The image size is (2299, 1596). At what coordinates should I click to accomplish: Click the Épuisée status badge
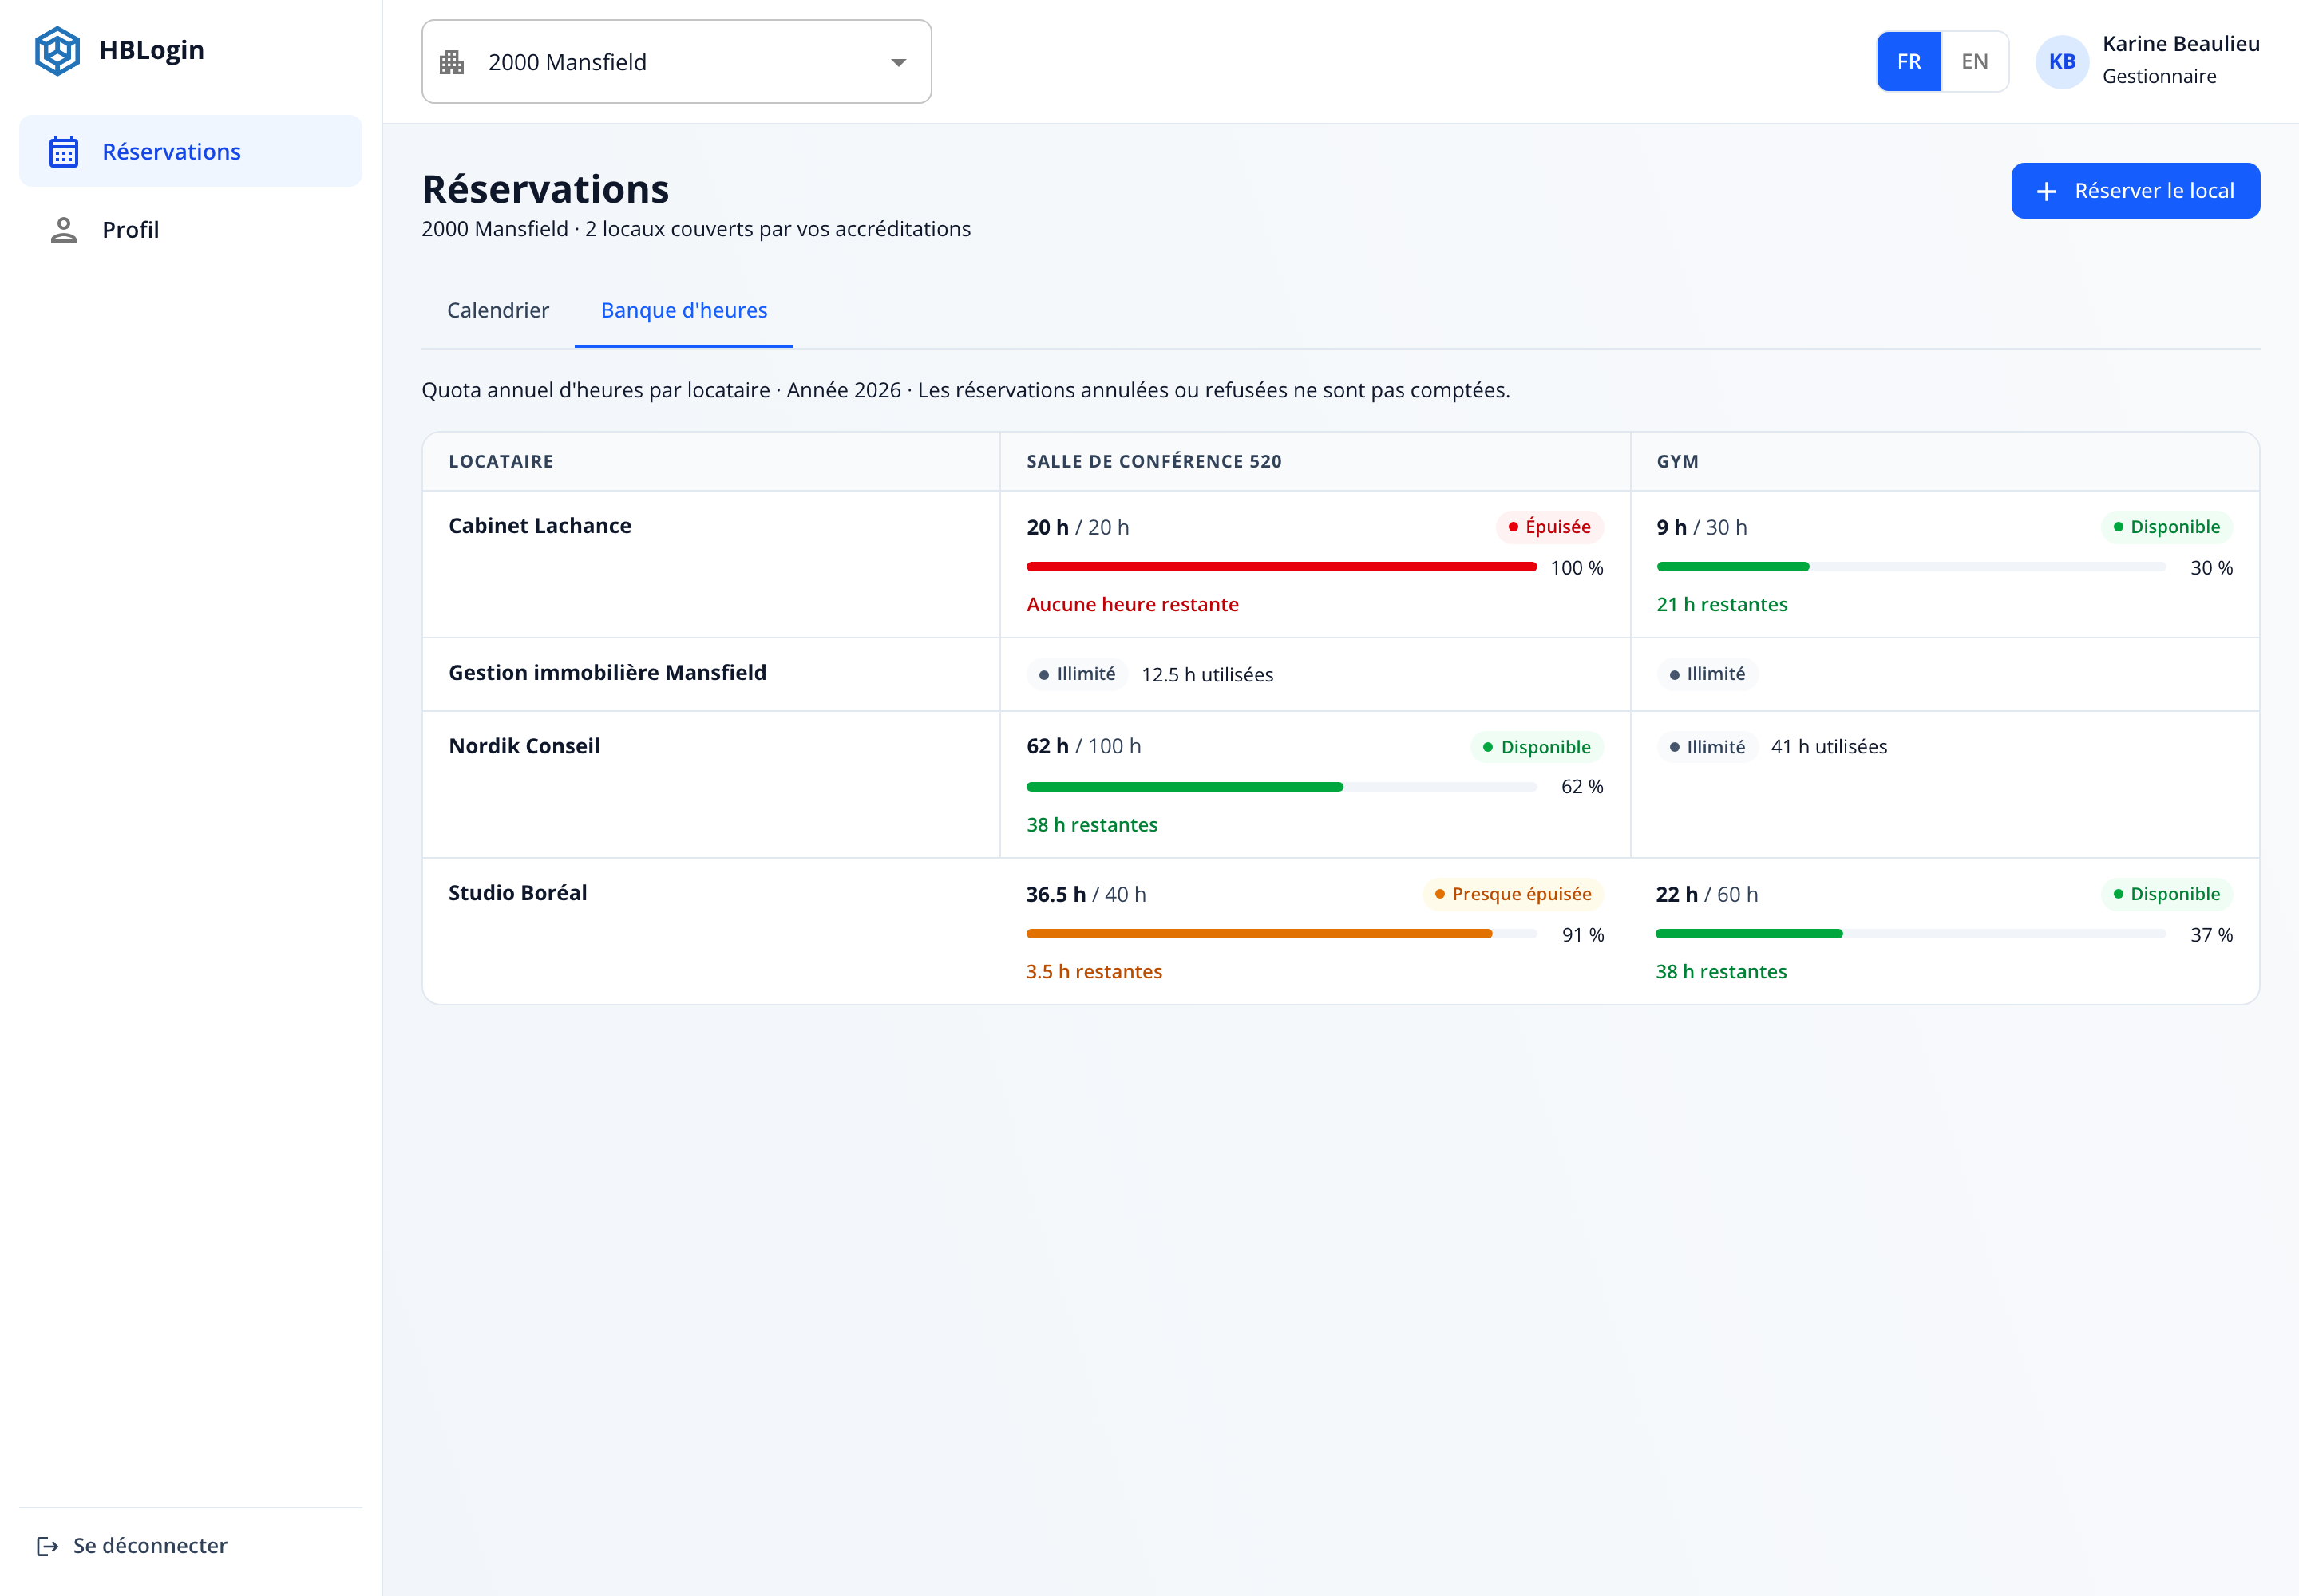[1549, 527]
